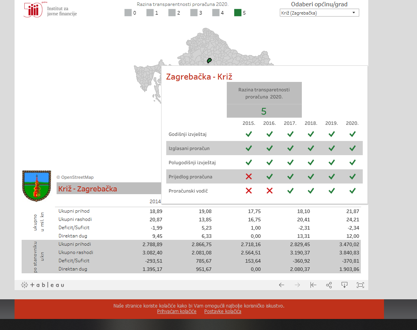Click the Tableau undo arrow
The image size is (417, 330).
[x=281, y=285]
